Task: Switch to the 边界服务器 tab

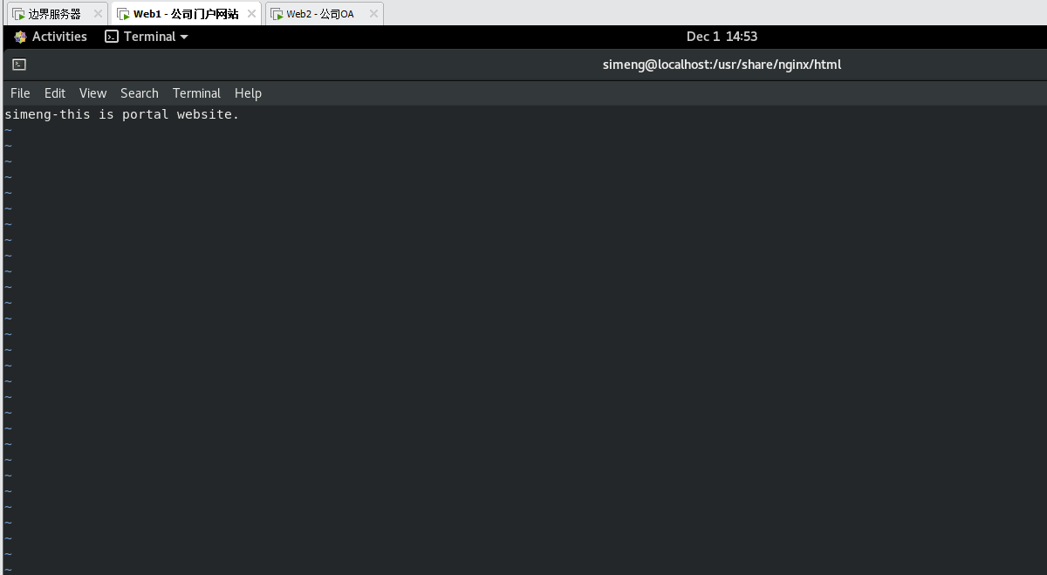Action: click(x=54, y=14)
